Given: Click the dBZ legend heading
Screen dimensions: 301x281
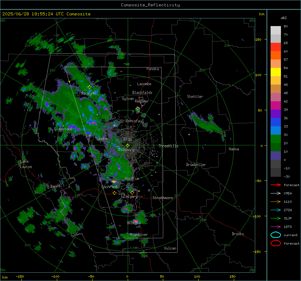Looking at the screenshot, I should pyautogui.click(x=284, y=18).
